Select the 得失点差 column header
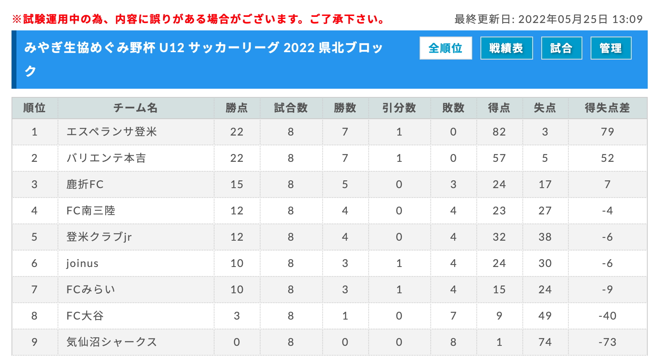This screenshot has height=359, width=651. tap(607, 108)
